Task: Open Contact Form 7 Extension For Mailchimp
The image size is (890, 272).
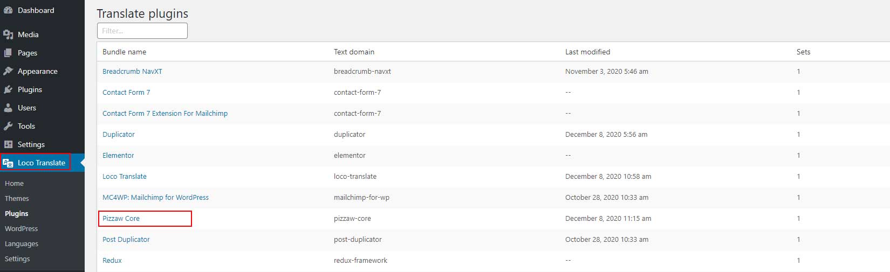Action: (165, 114)
